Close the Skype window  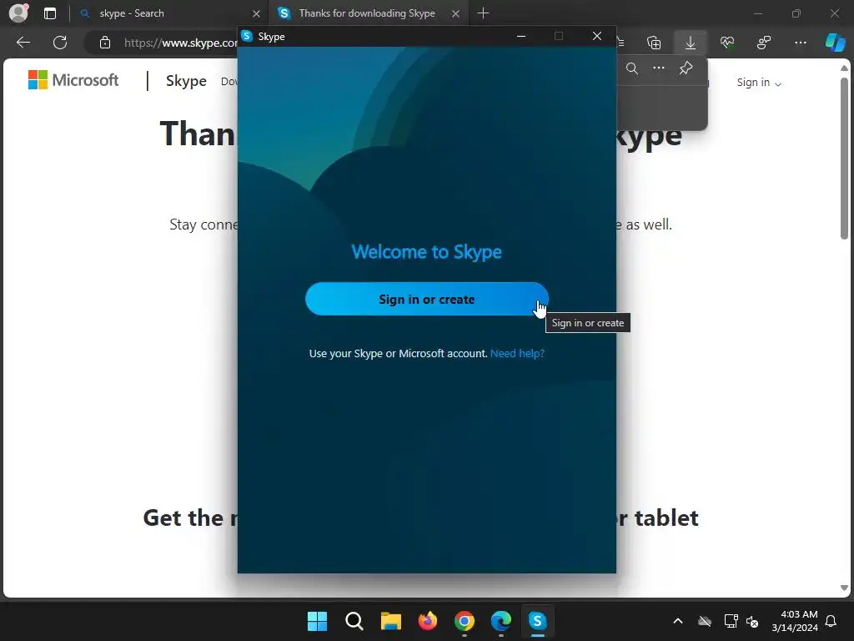pos(597,36)
